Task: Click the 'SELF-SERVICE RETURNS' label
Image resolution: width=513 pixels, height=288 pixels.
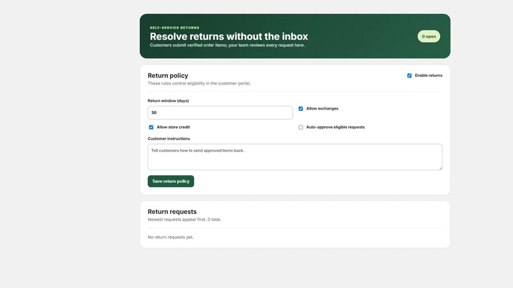Action: [174, 28]
